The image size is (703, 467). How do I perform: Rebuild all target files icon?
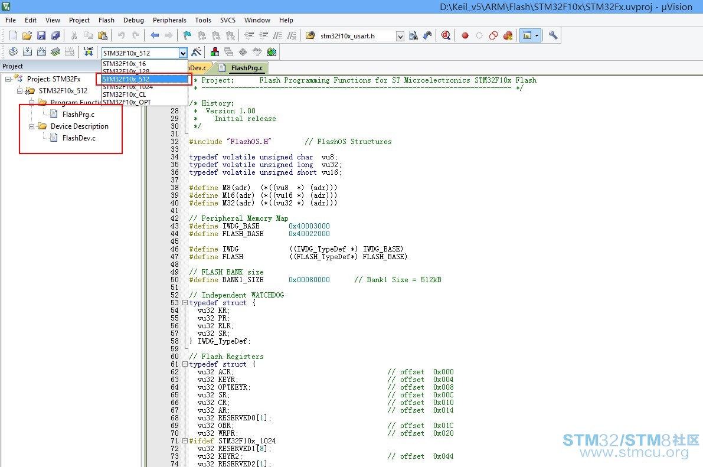pos(42,52)
